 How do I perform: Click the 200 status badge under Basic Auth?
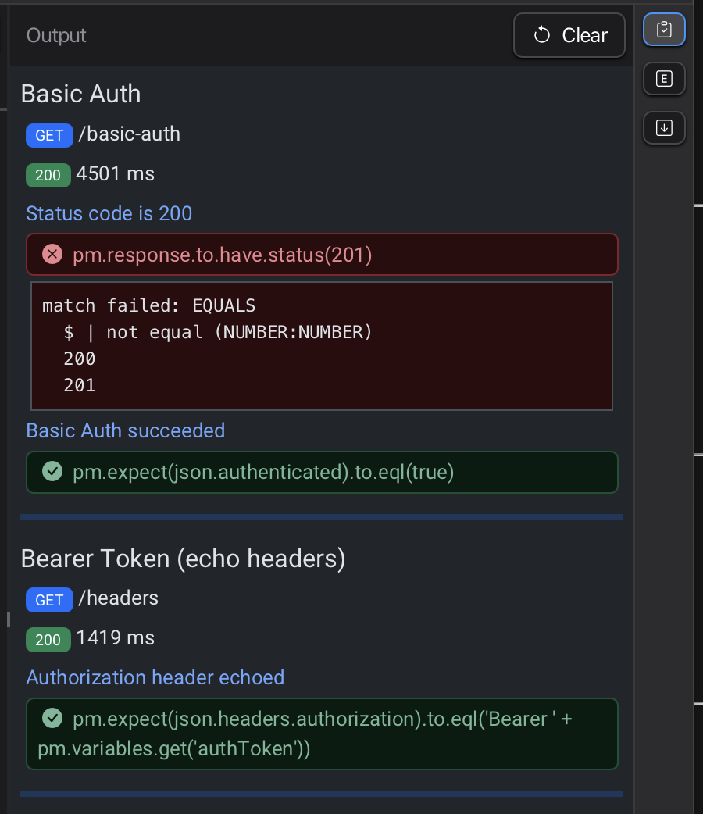coord(48,175)
